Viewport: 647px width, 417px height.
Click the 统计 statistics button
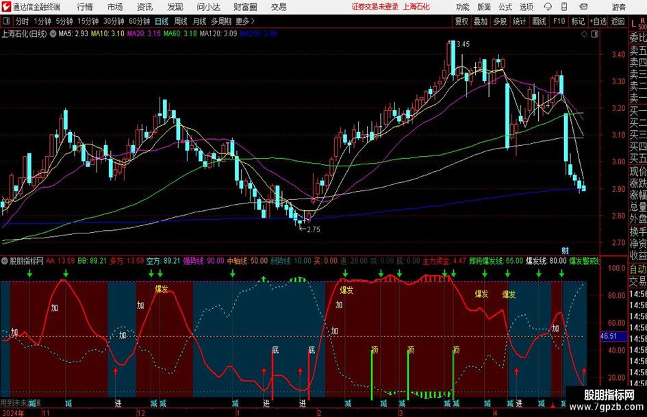[519, 21]
